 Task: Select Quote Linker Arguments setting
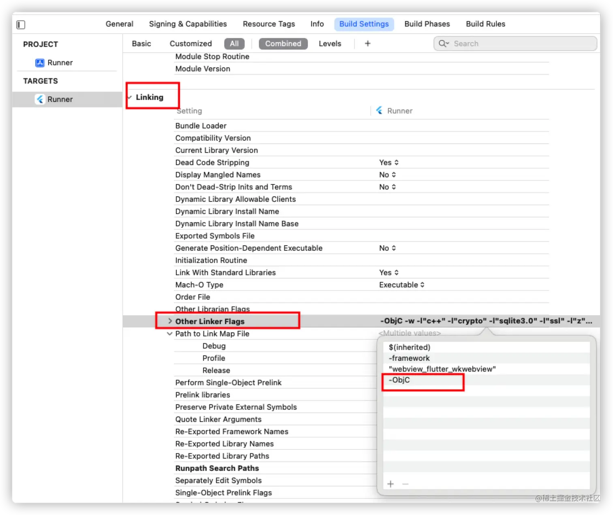218,419
